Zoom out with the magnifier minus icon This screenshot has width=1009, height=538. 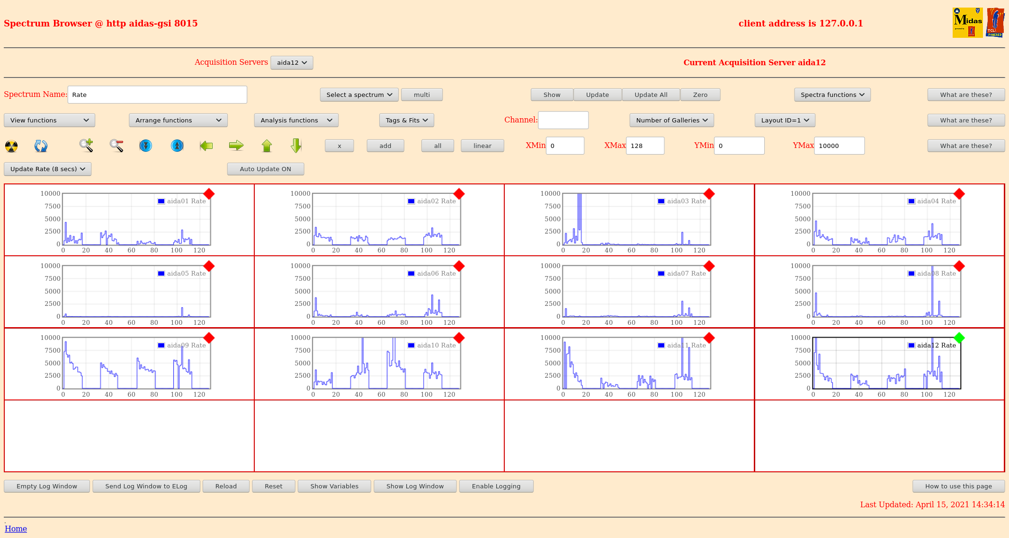pyautogui.click(x=116, y=146)
